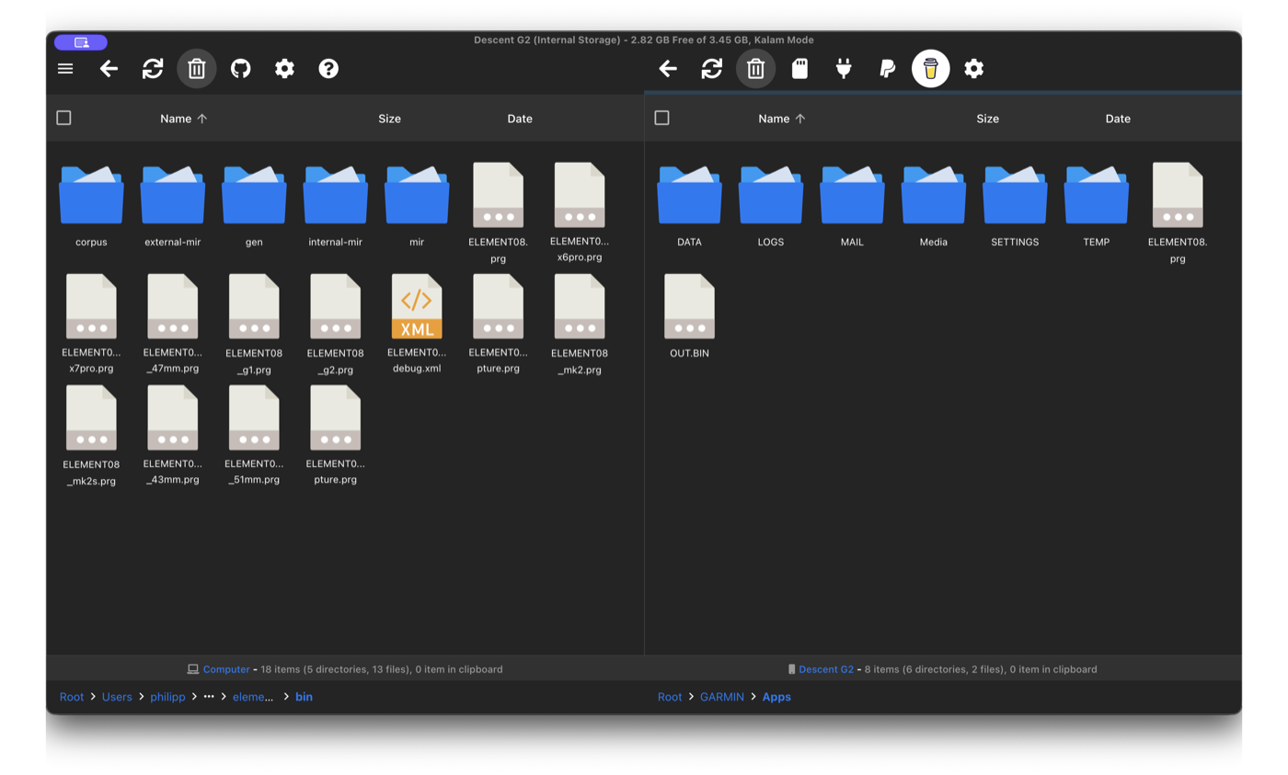
Task: Select the LOGS folder on device
Action: coord(771,206)
